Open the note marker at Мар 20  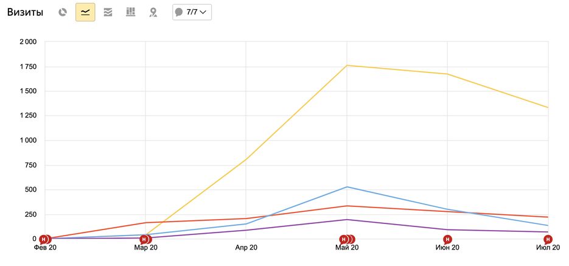coord(144,239)
